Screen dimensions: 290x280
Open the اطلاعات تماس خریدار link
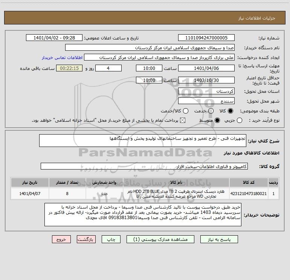click(x=62, y=58)
